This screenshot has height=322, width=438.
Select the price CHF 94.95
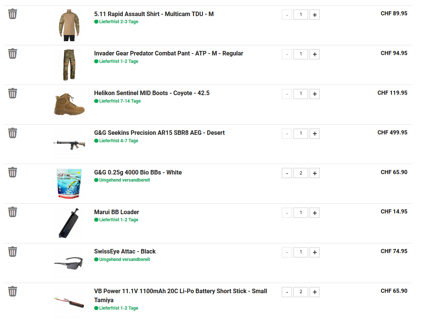click(x=394, y=53)
